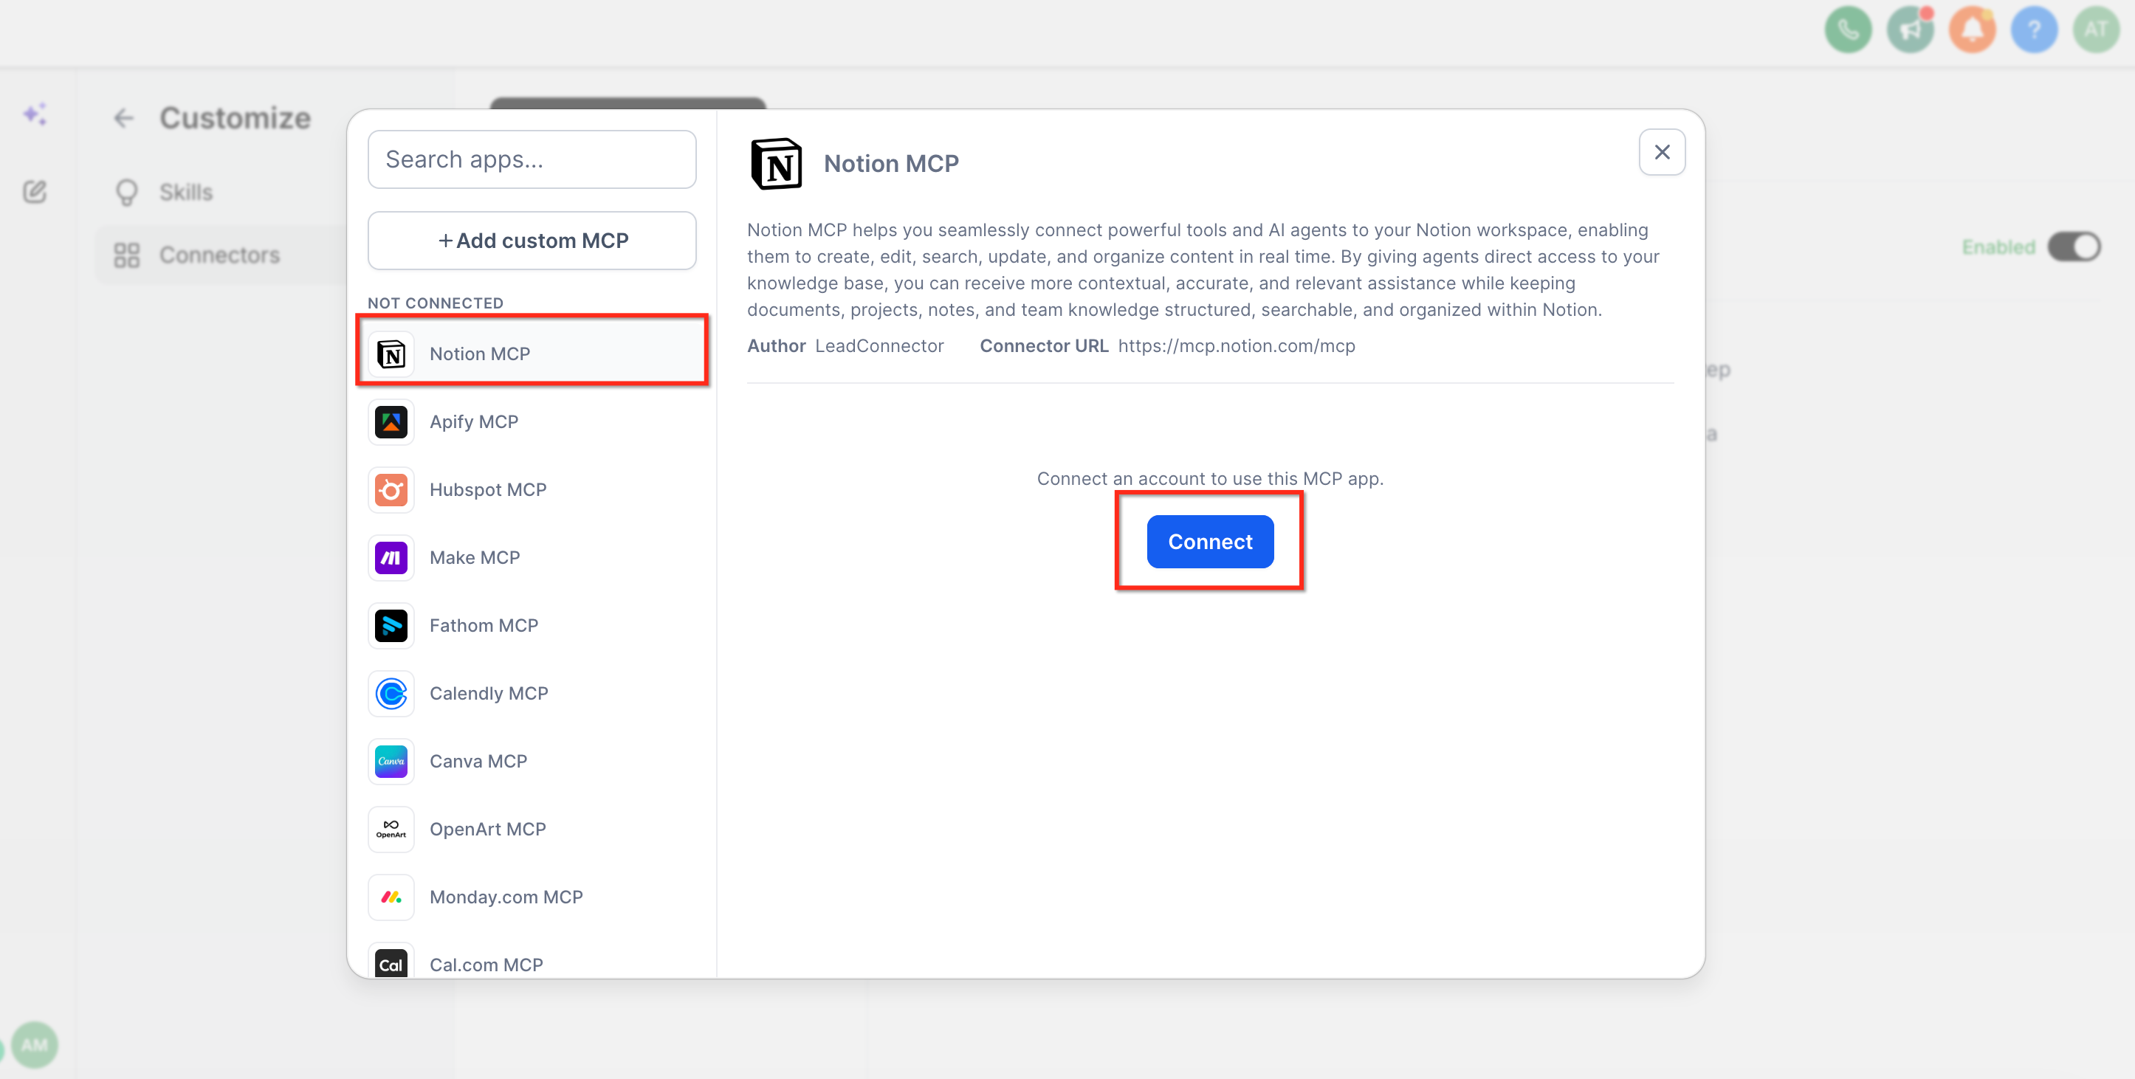Choose Canva MCP from the list
The height and width of the screenshot is (1079, 2135).
532,762
